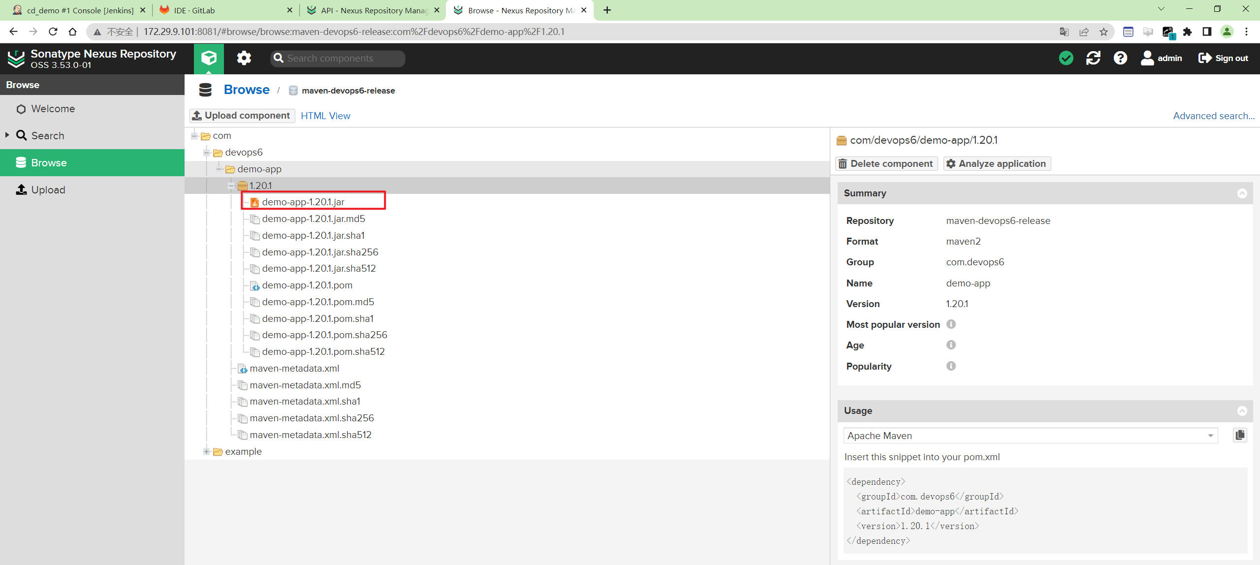Click the browser reload button
The image size is (1260, 565).
(53, 31)
